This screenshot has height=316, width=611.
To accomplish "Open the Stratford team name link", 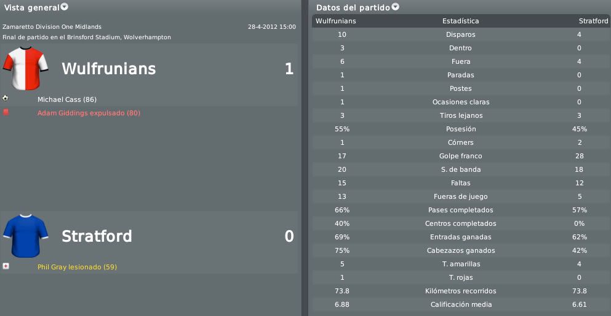I will click(97, 236).
